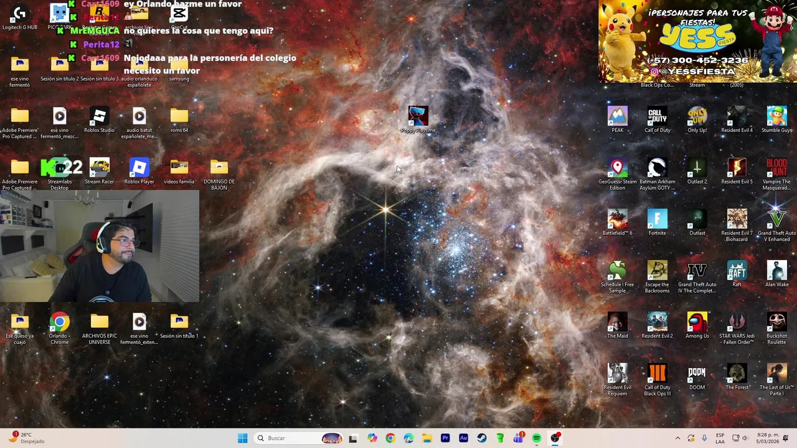Screen dimensions: 797x448
Task: Click the streamer webcam overlay
Action: click(x=100, y=246)
